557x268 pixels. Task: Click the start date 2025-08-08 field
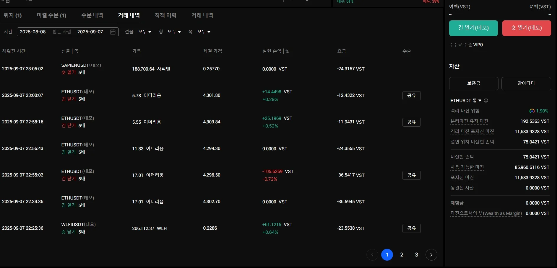click(x=33, y=32)
